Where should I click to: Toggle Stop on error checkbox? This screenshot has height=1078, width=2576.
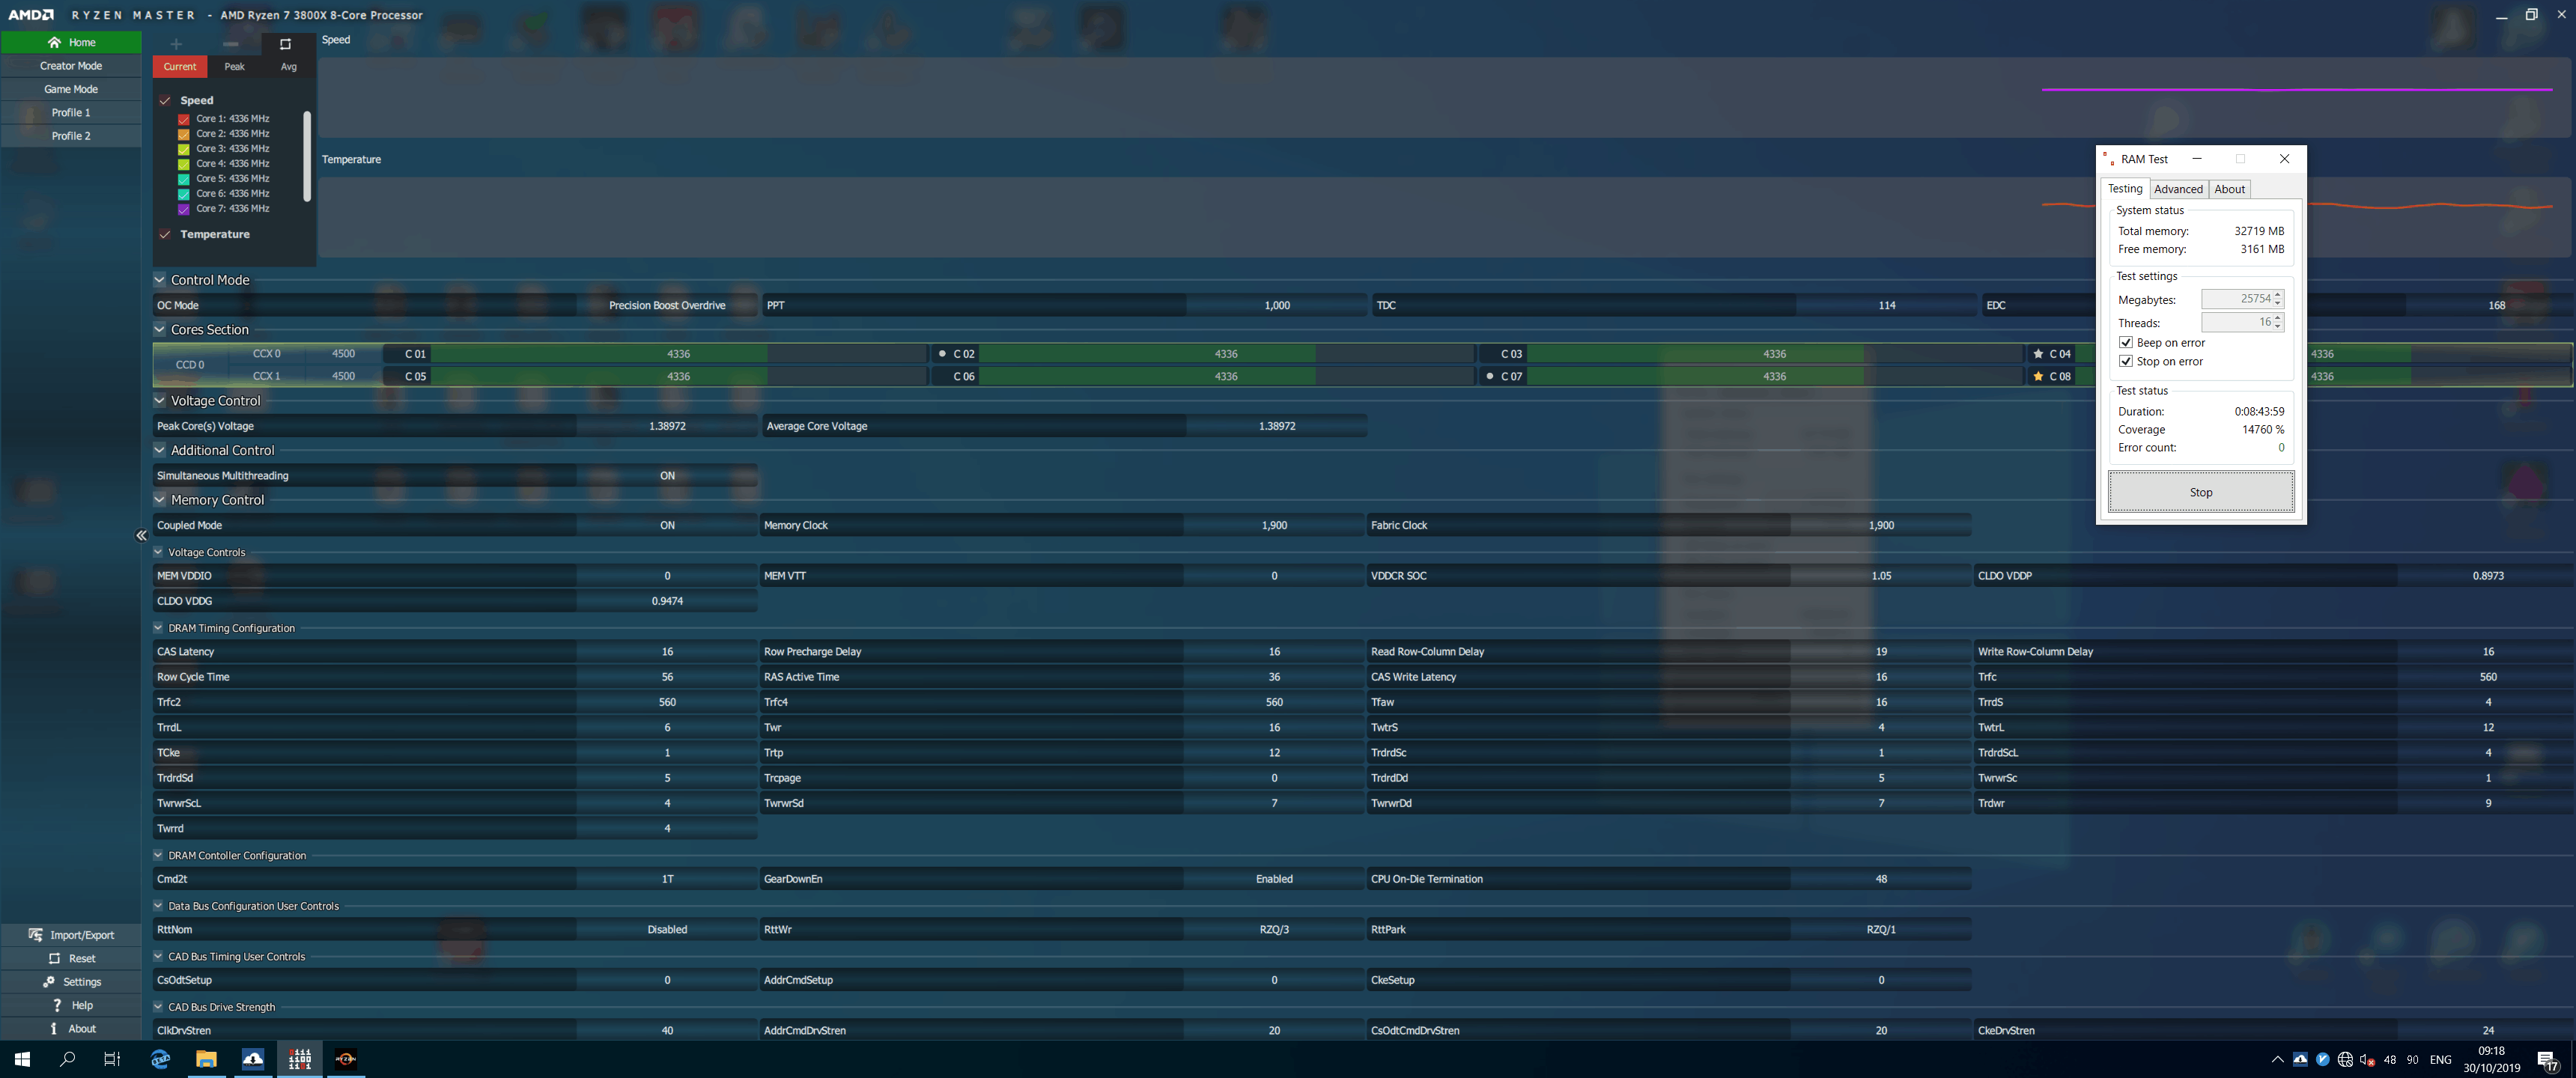(2125, 362)
